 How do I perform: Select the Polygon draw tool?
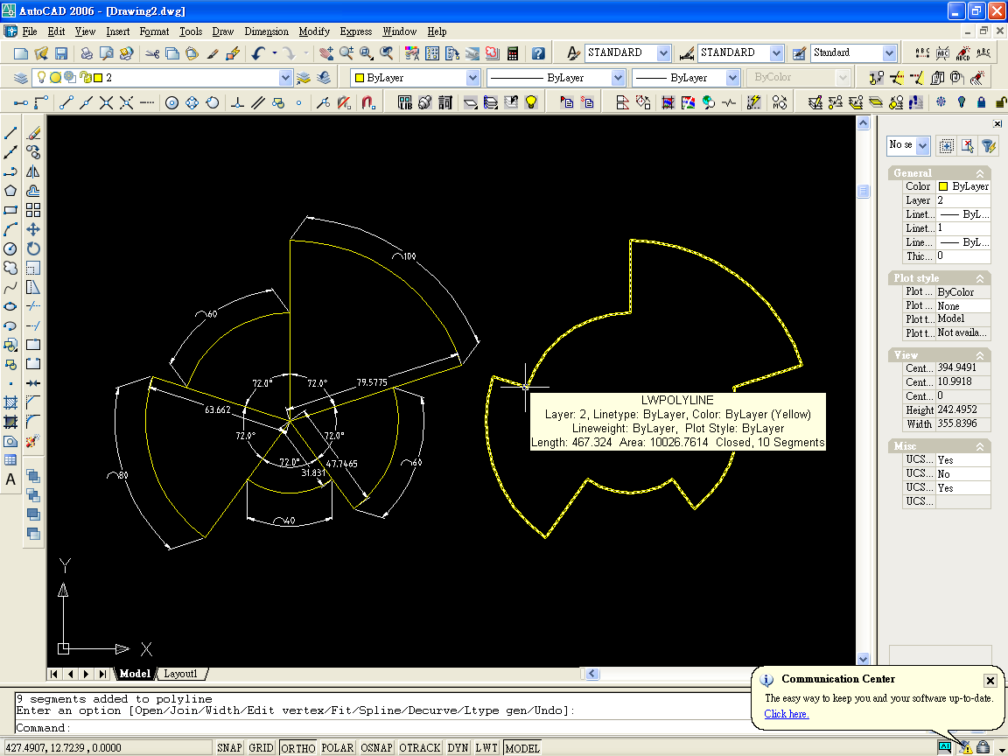[x=10, y=191]
